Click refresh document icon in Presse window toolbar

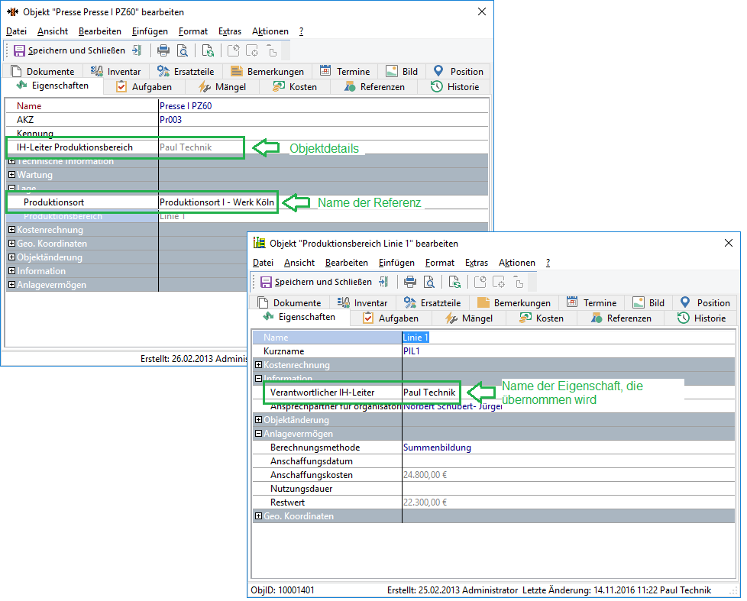pyautogui.click(x=208, y=50)
